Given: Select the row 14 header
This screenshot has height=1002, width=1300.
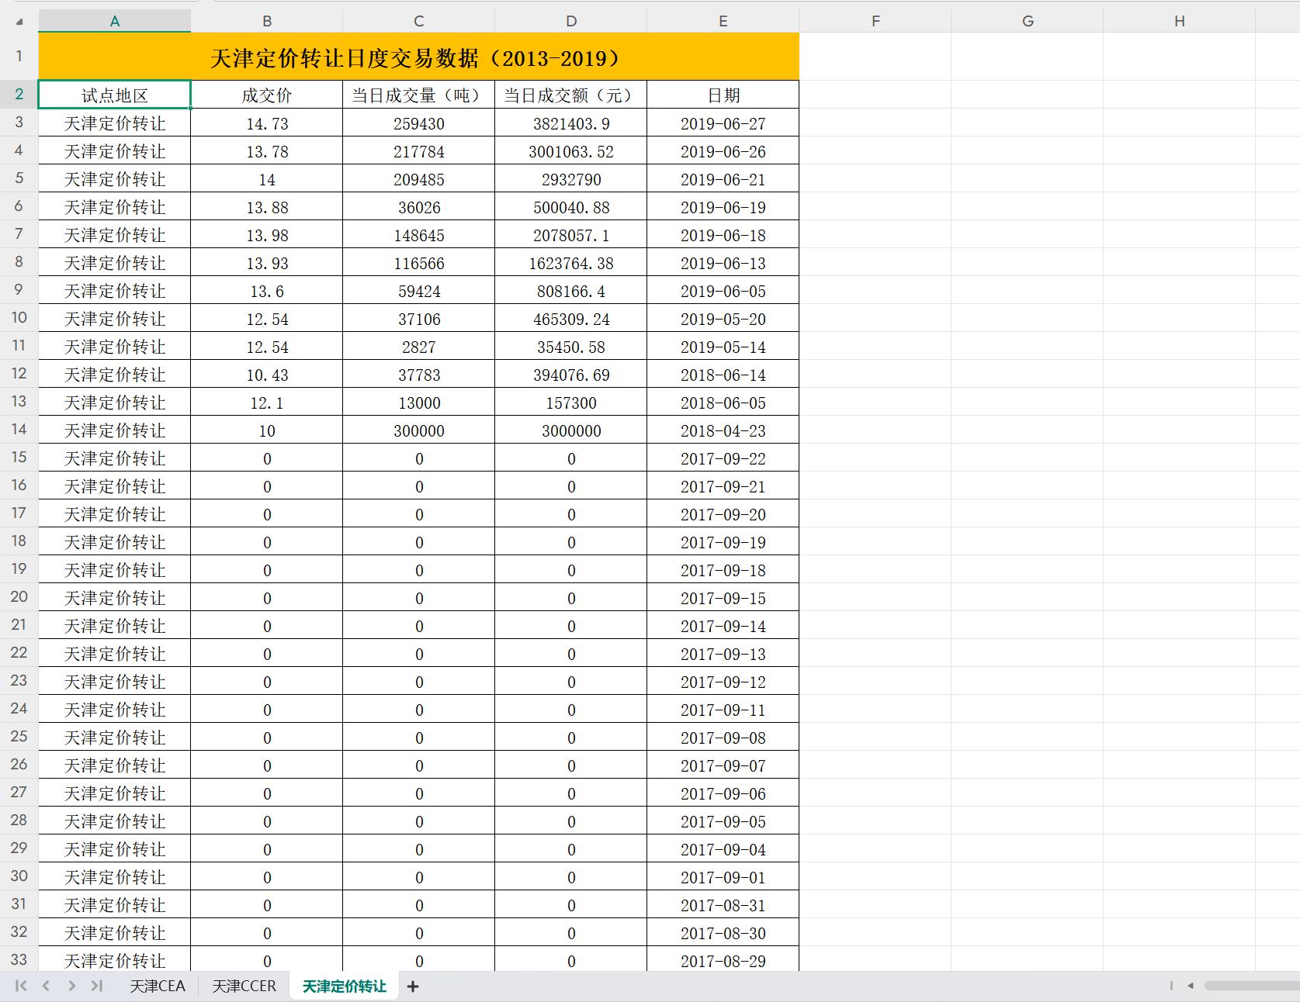Looking at the screenshot, I should tap(19, 429).
